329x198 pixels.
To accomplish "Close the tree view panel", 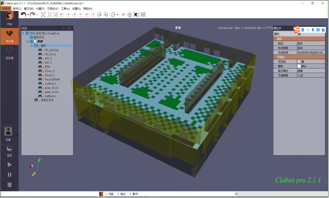I will click(70, 28).
